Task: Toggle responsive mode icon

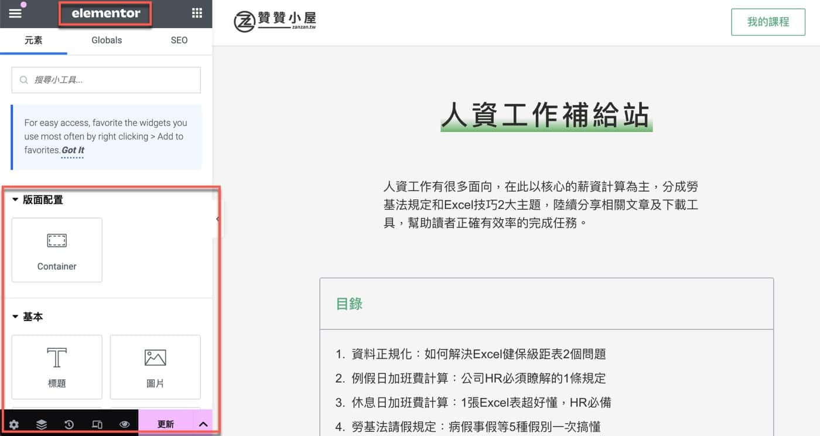Action: coord(97,424)
